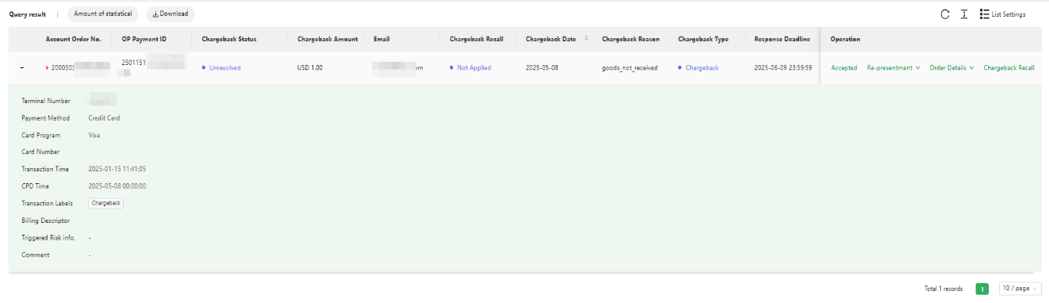Image resolution: width=1049 pixels, height=303 pixels.
Task: Click the Terminal Number label
Action: click(45, 102)
